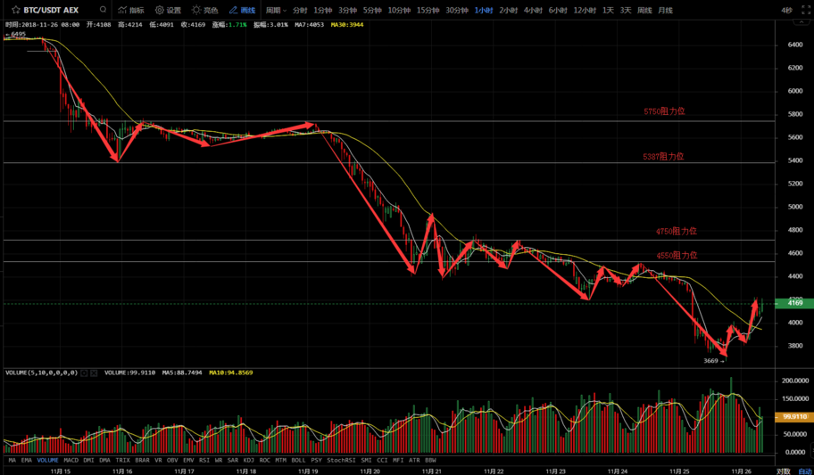This screenshot has width=814, height=475.
Task: Show the CCI indicator
Action: (x=382, y=460)
